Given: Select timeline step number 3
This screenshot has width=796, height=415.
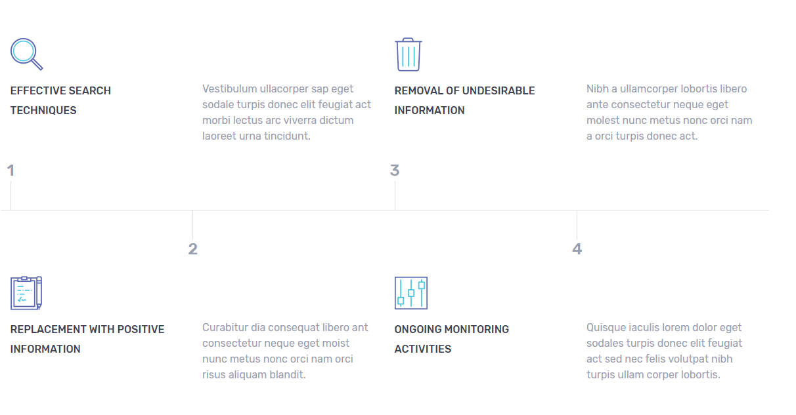Looking at the screenshot, I should 395,170.
